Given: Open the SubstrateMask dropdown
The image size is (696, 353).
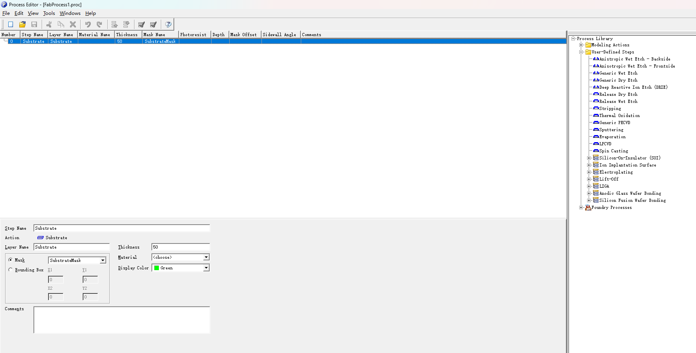Looking at the screenshot, I should click(x=103, y=260).
